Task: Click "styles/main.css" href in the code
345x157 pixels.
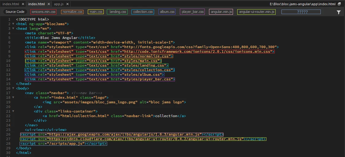Action: coord(141,61)
